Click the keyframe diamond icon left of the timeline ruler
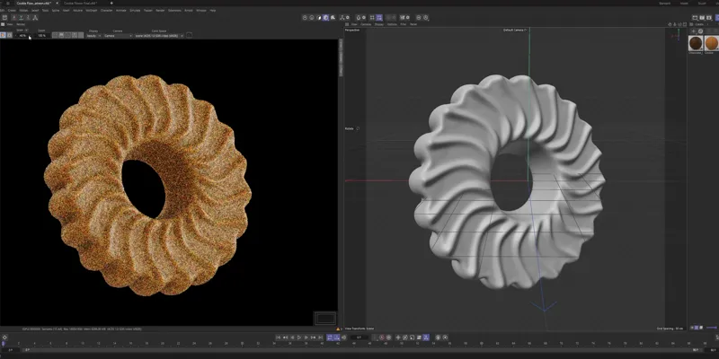This screenshot has width=719, height=359. (4, 337)
